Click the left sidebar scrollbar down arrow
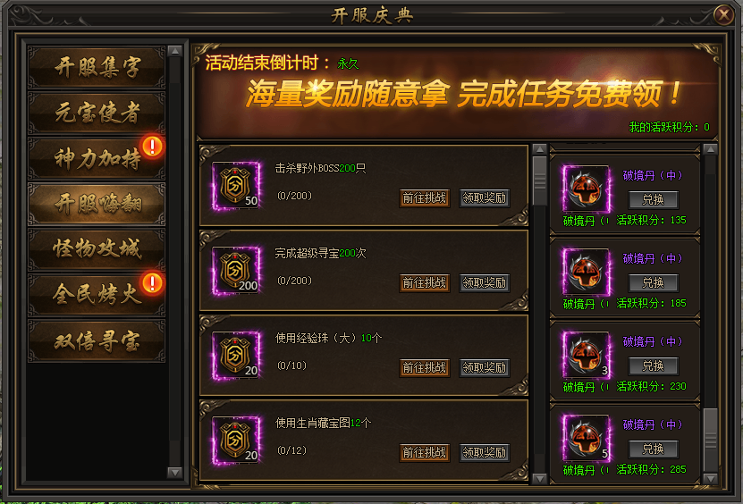 pyautogui.click(x=175, y=472)
